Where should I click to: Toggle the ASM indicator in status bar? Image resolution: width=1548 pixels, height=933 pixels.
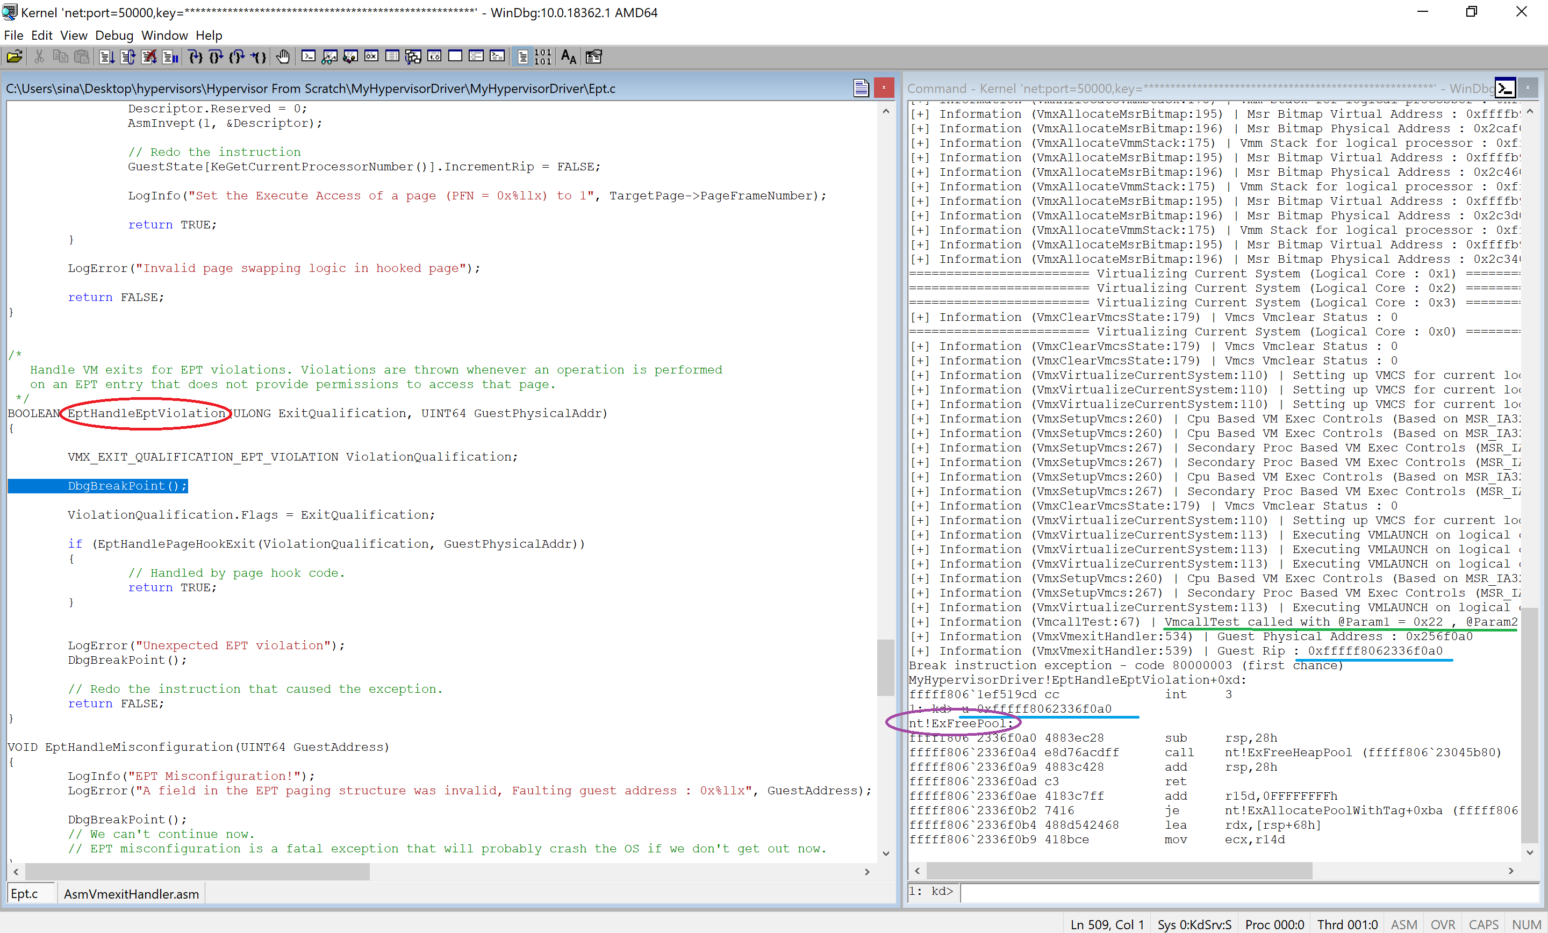1404,924
